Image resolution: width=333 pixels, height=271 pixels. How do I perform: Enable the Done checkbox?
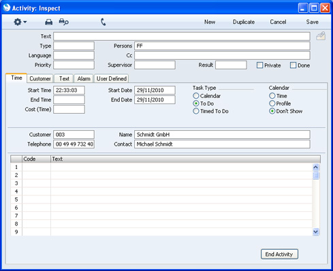(x=293, y=65)
